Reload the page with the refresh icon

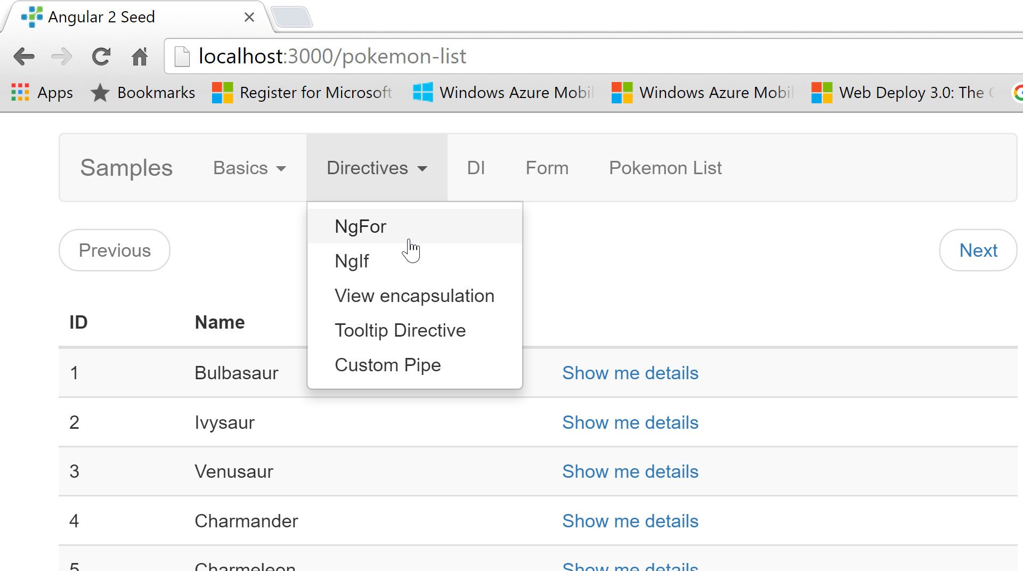(101, 56)
